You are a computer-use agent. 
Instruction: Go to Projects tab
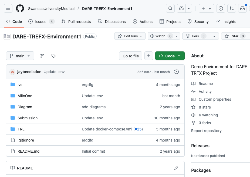[170, 22]
